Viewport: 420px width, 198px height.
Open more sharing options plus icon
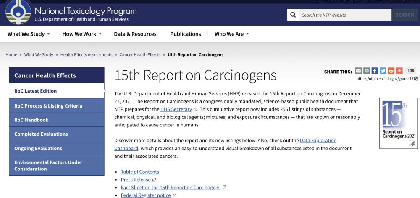pos(399,71)
